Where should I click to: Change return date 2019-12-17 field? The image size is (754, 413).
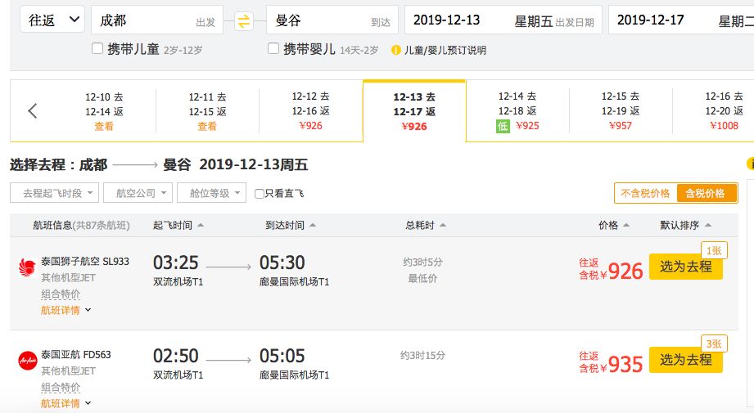[x=681, y=20]
